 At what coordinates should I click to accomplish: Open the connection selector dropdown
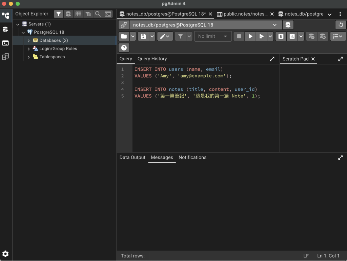click(206, 25)
